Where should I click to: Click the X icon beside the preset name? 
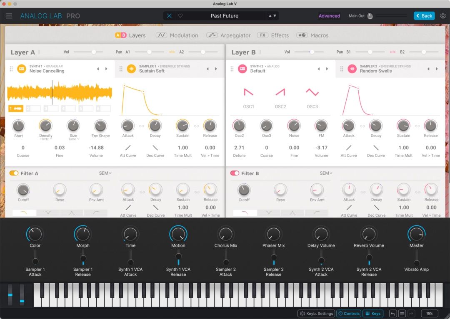click(x=169, y=16)
